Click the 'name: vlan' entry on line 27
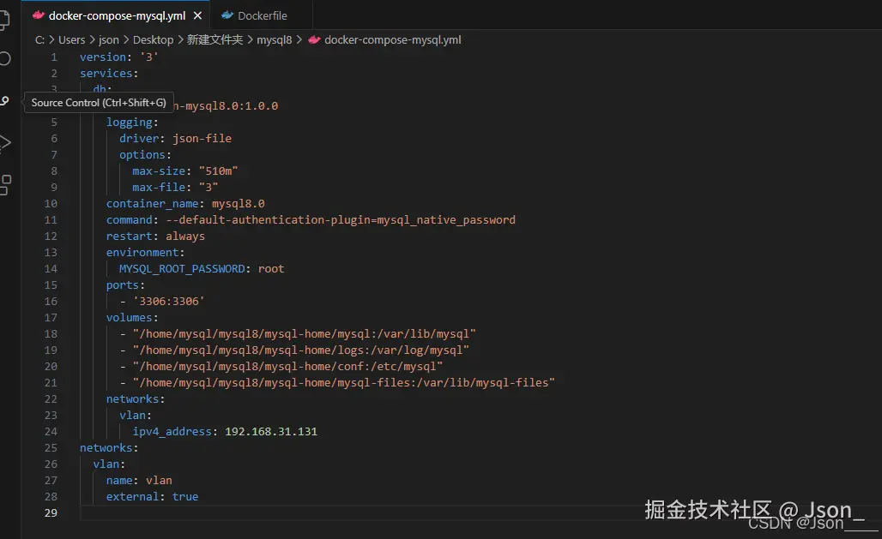This screenshot has width=882, height=539. 139,481
